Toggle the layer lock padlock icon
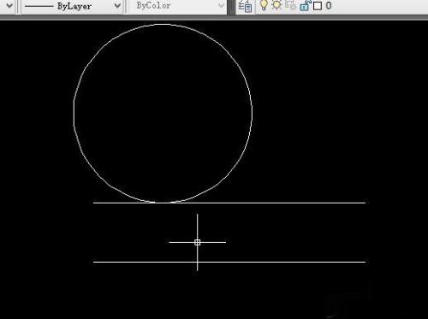428x319 pixels. [305, 5]
